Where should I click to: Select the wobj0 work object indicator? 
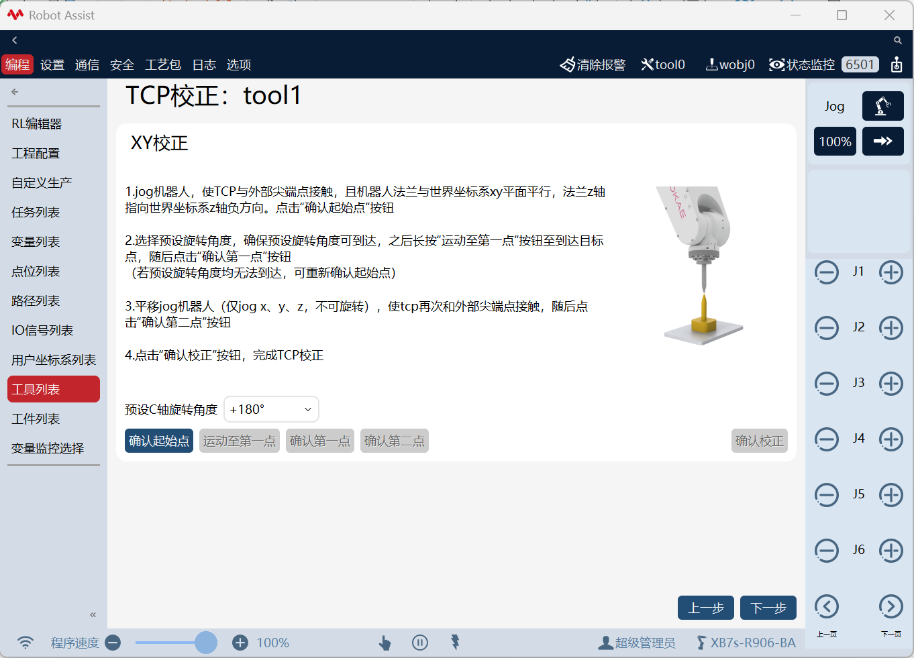730,64
